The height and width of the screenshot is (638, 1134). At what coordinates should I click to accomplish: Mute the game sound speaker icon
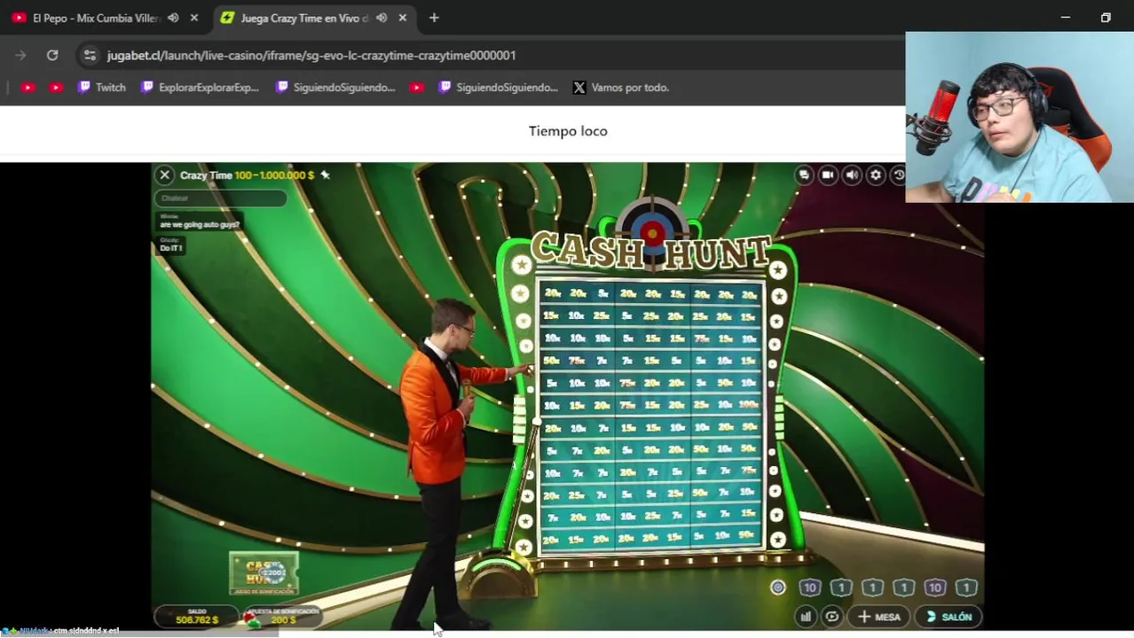tap(852, 175)
